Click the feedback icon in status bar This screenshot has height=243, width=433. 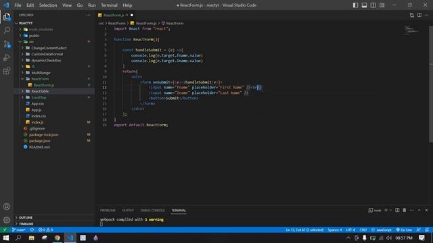click(x=419, y=230)
